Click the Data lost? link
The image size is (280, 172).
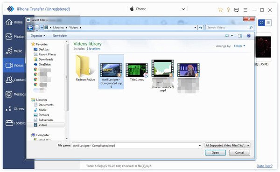pos(264,166)
